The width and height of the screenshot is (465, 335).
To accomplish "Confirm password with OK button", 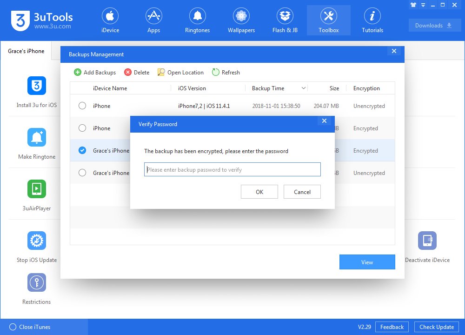I will pyautogui.click(x=259, y=192).
